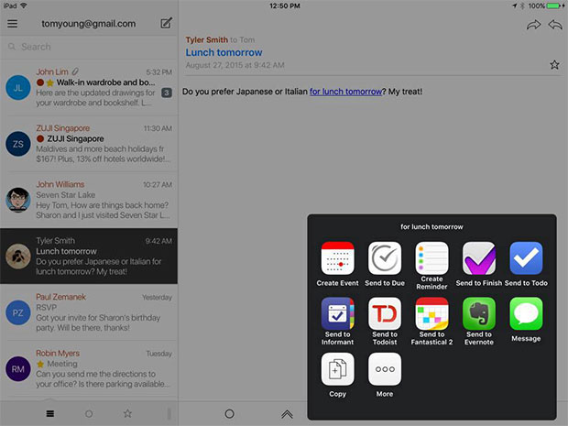Tap the Wi-Fi icon in status bar
Viewport: 568px width, 426px height.
click(24, 5)
